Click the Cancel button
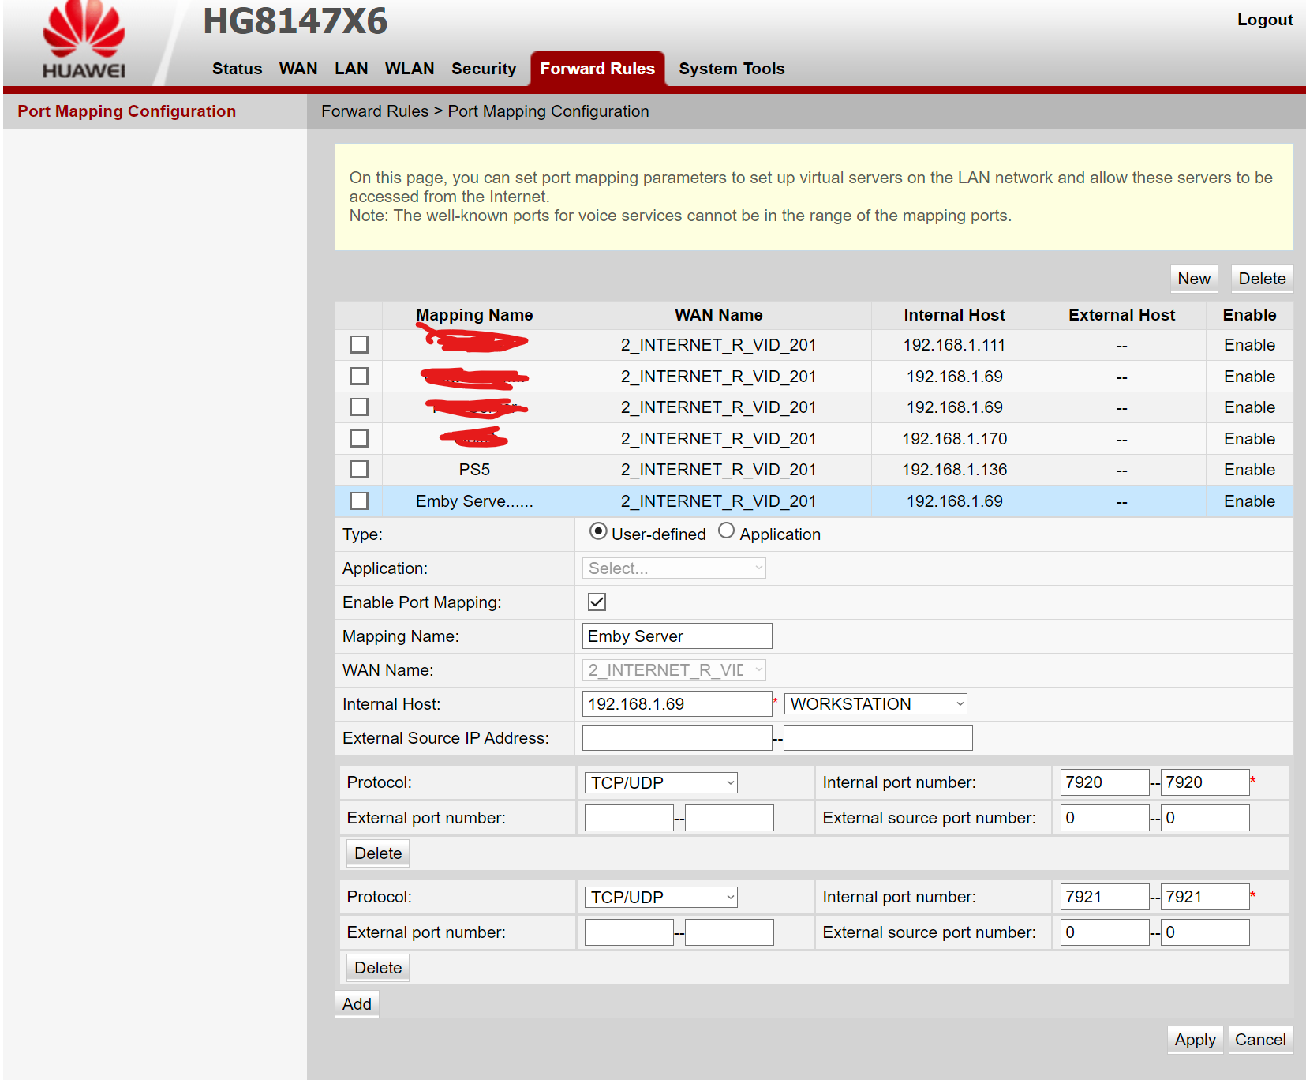The image size is (1306, 1080). tap(1260, 1040)
